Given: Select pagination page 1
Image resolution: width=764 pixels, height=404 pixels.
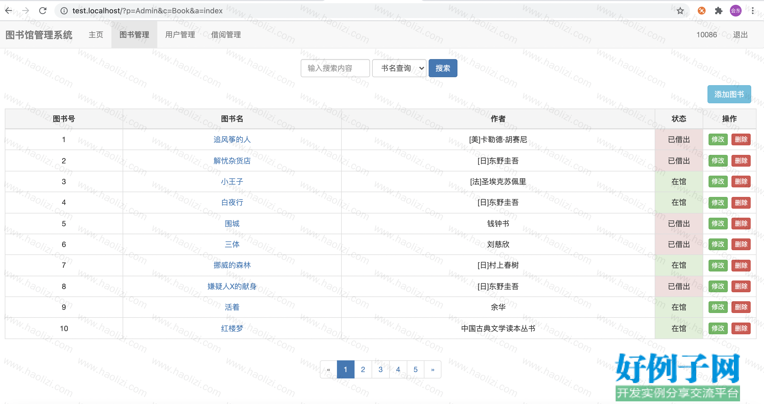Looking at the screenshot, I should 345,369.
